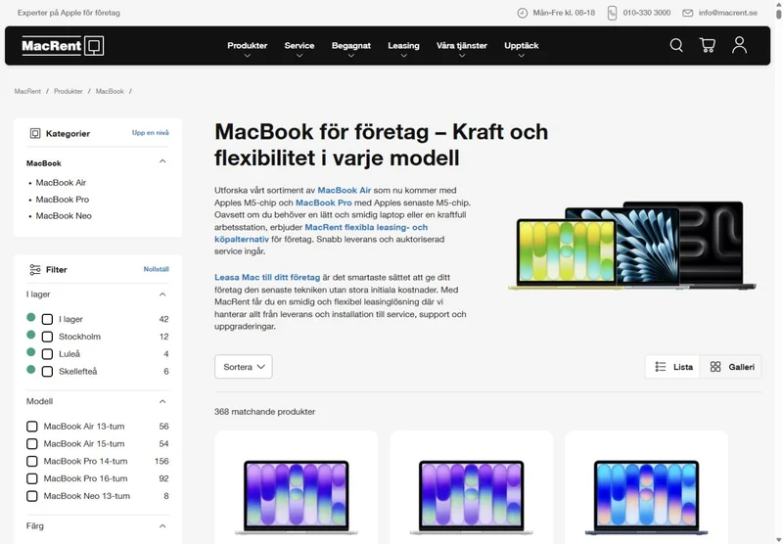The image size is (783, 544).
Task: Open the user account icon
Action: 739,45
